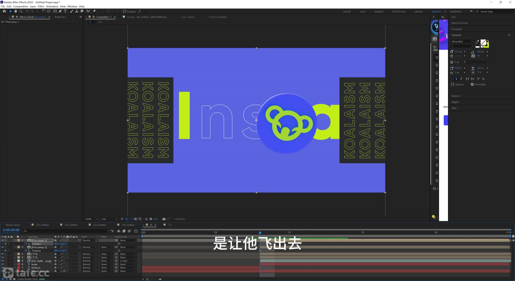Hide layer 1 Pre-comp 1
This screenshot has width=515, height=281.
(x=2, y=240)
